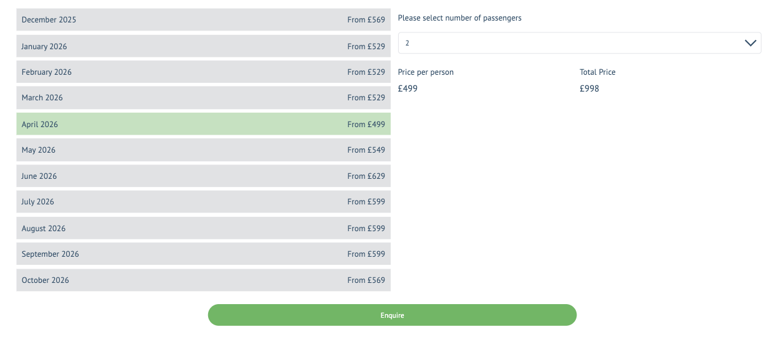Select the July 2026 departure row
The image size is (774, 339).
click(x=203, y=202)
